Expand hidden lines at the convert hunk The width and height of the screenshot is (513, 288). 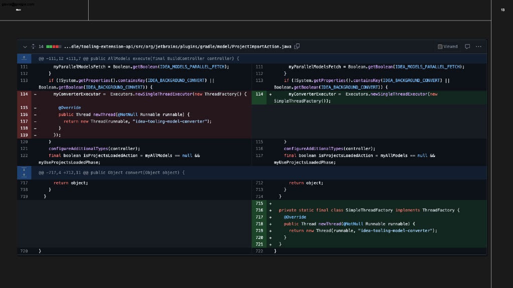tap(24, 172)
